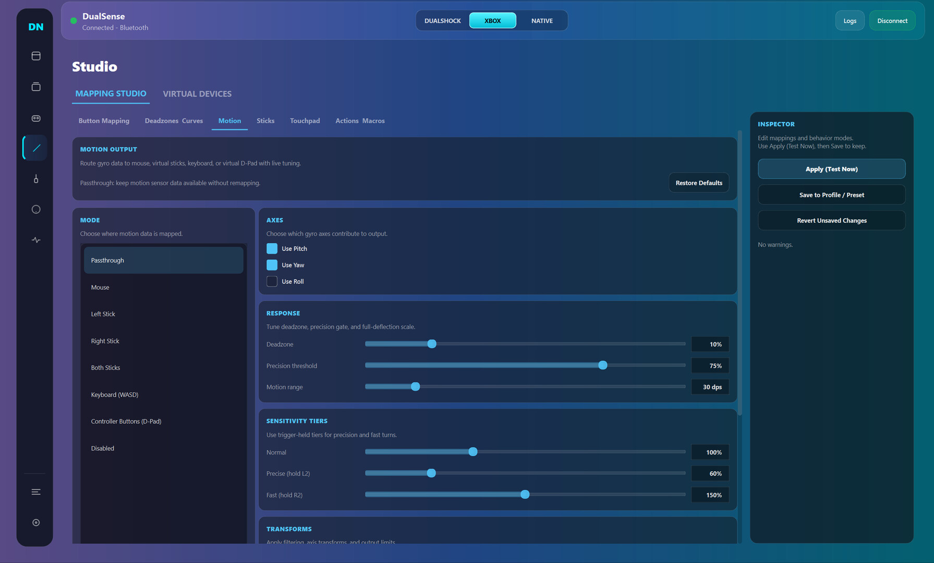The width and height of the screenshot is (934, 563).
Task: Click the Restore Defaults button
Action: (x=698, y=183)
